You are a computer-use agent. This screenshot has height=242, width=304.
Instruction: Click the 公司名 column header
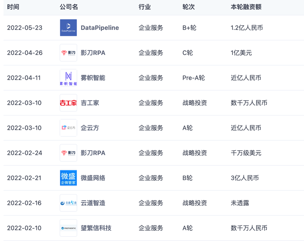69,7
